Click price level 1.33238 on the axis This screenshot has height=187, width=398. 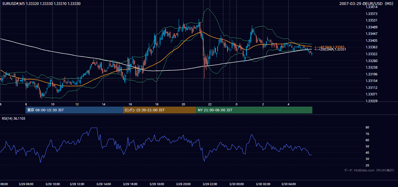click(372, 67)
